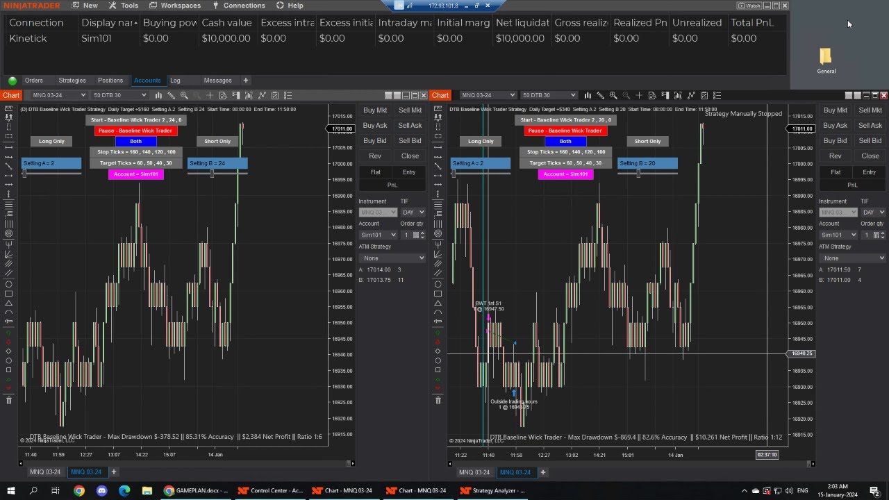
Task: Click zoom in magnifier on left chart toolbar
Action: tap(184, 95)
